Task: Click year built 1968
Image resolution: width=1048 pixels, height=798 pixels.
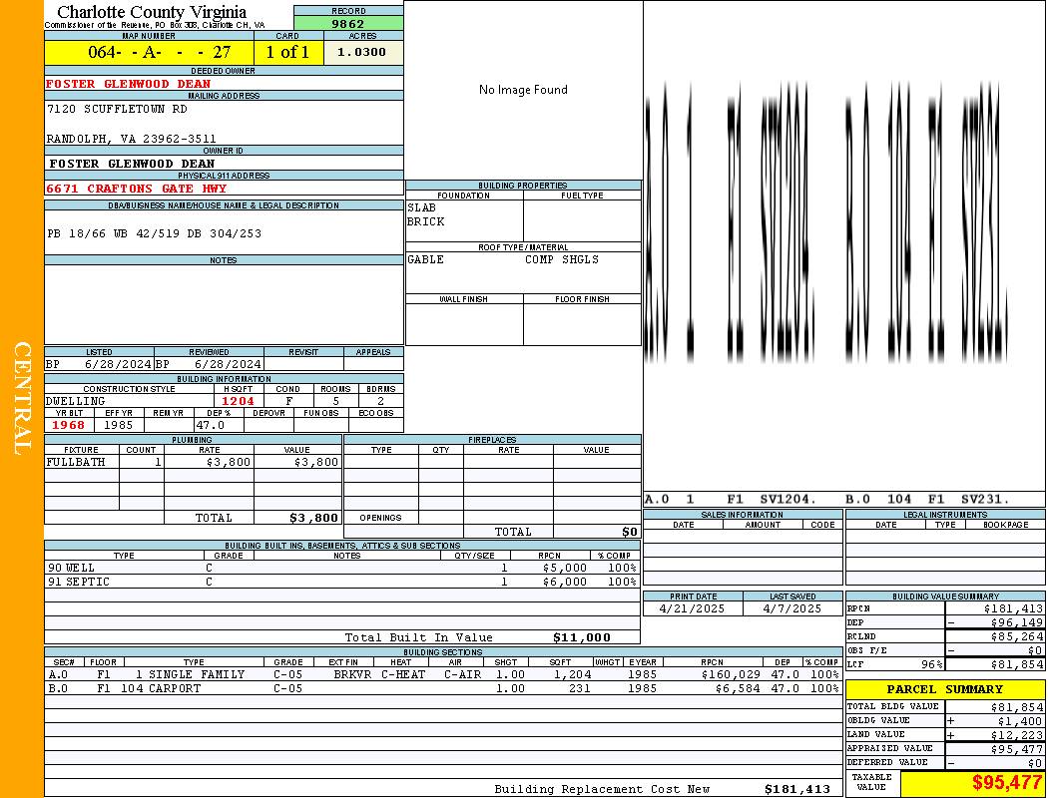Action: (x=68, y=425)
